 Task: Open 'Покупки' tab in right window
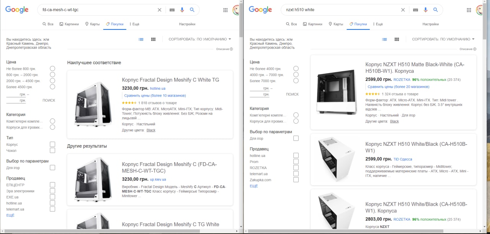(x=358, y=24)
